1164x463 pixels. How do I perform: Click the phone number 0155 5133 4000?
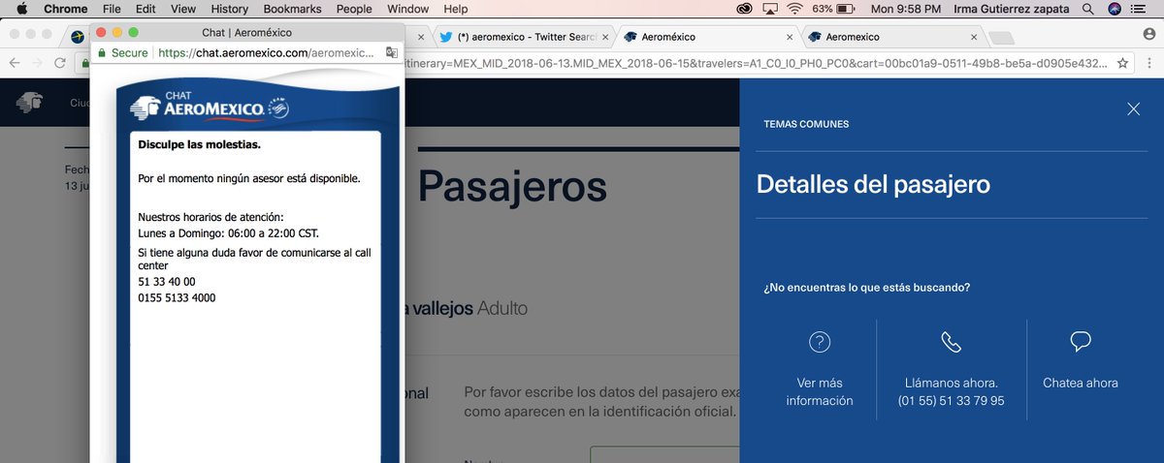click(177, 298)
